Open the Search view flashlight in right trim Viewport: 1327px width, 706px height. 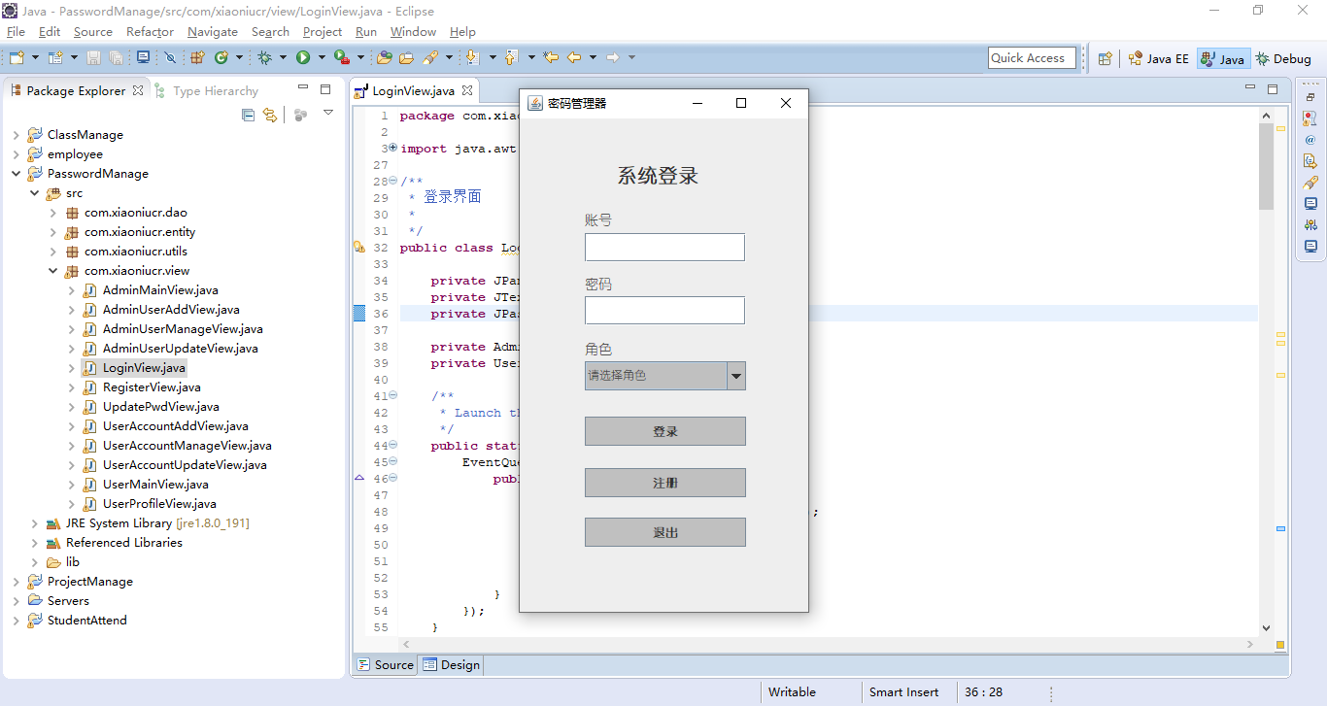[x=1310, y=183]
